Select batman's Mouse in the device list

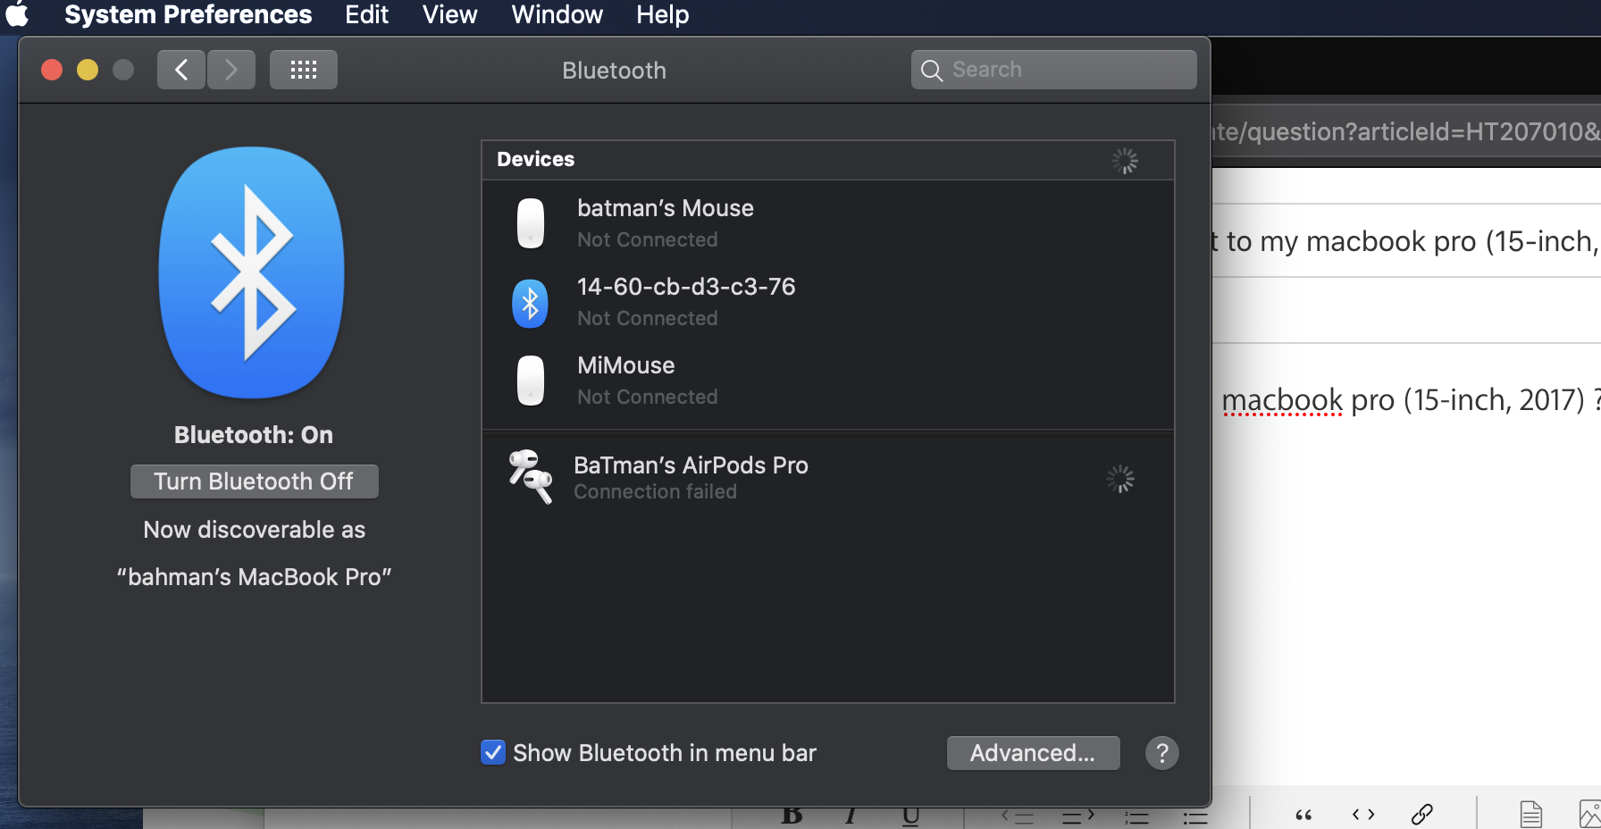click(x=828, y=223)
